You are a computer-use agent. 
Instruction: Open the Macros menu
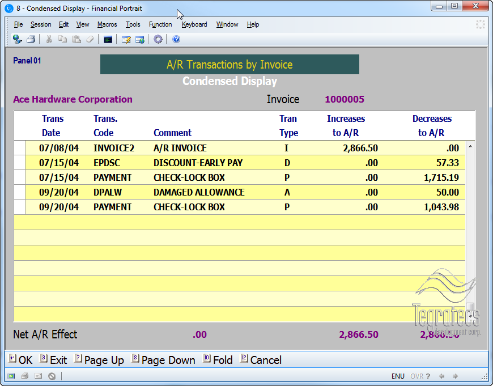pyautogui.click(x=107, y=24)
